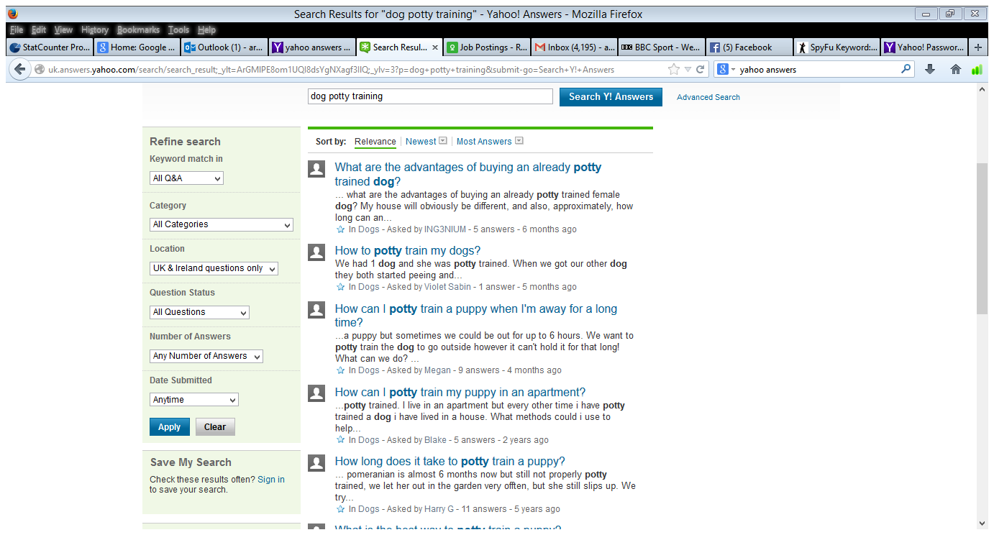994x535 pixels.
Task: Expand the Newest sort arrow
Action: pos(443,141)
